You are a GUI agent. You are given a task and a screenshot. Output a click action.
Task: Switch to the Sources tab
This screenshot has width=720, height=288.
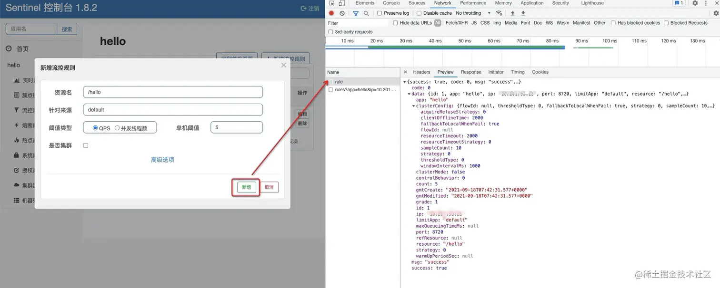pos(417,3)
